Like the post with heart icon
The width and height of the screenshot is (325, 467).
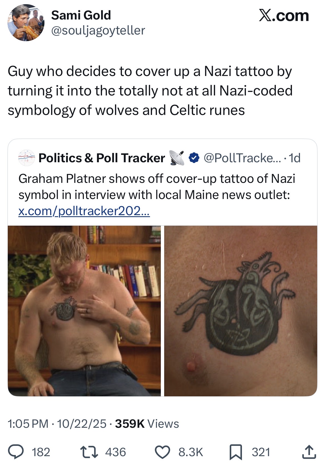coord(162,452)
